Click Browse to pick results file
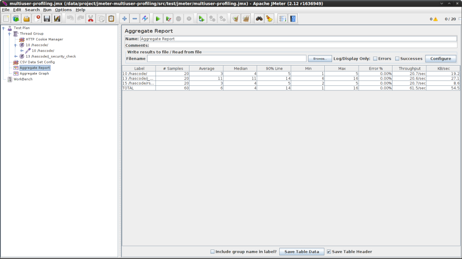Image resolution: width=462 pixels, height=259 pixels. click(319, 58)
